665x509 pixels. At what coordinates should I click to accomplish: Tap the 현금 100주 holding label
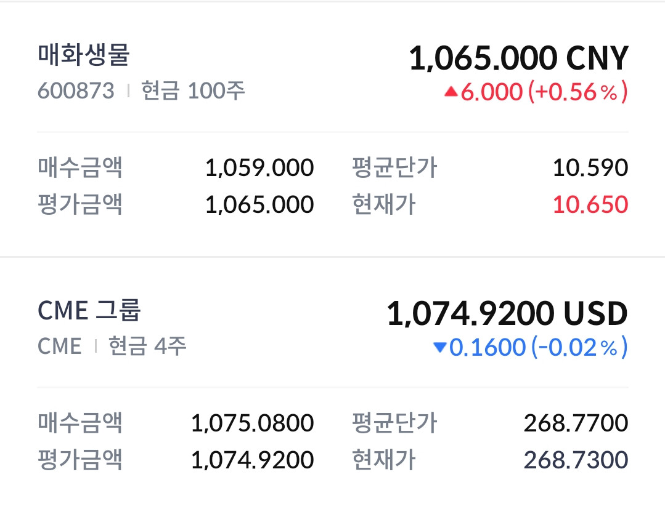pyautogui.click(x=194, y=91)
